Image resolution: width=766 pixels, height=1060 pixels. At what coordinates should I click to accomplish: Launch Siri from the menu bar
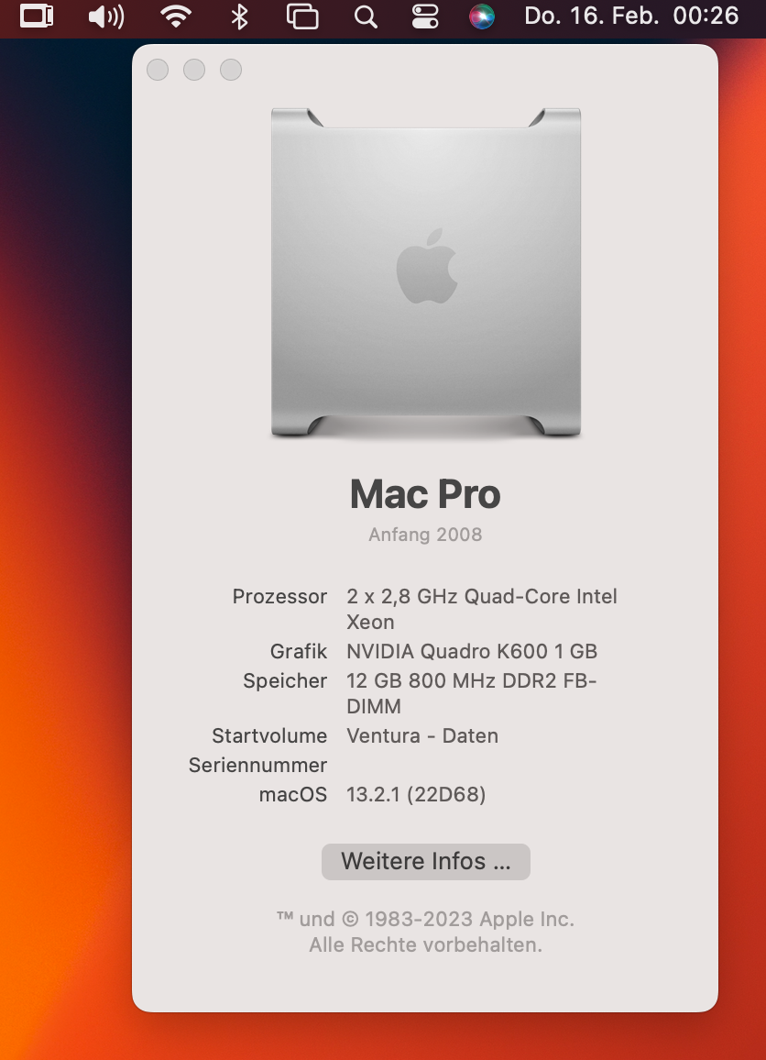pos(482,17)
